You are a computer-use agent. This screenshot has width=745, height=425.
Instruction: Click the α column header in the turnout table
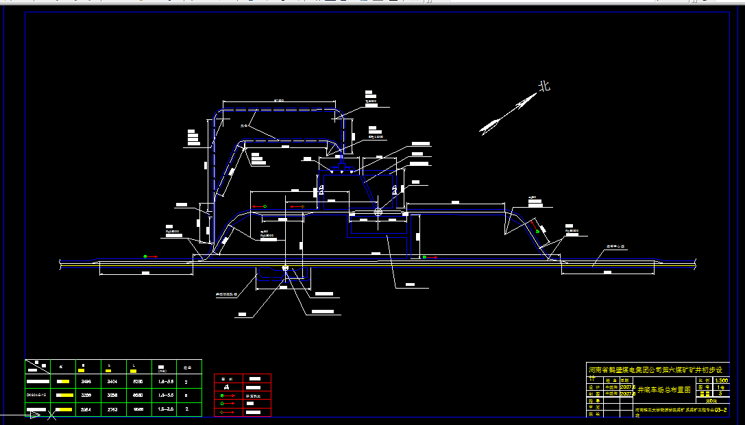tap(61, 367)
